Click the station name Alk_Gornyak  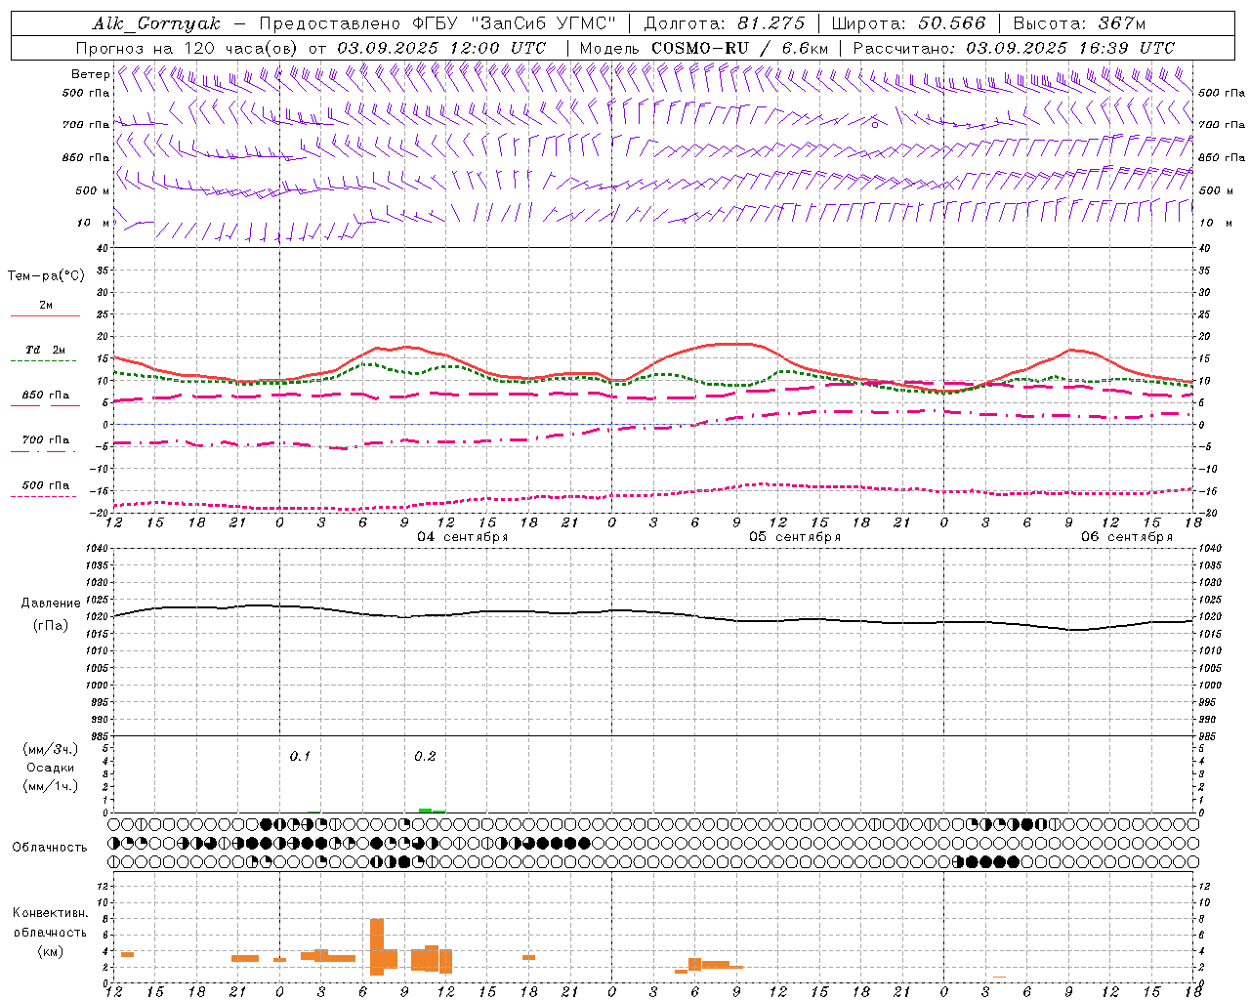tap(156, 23)
